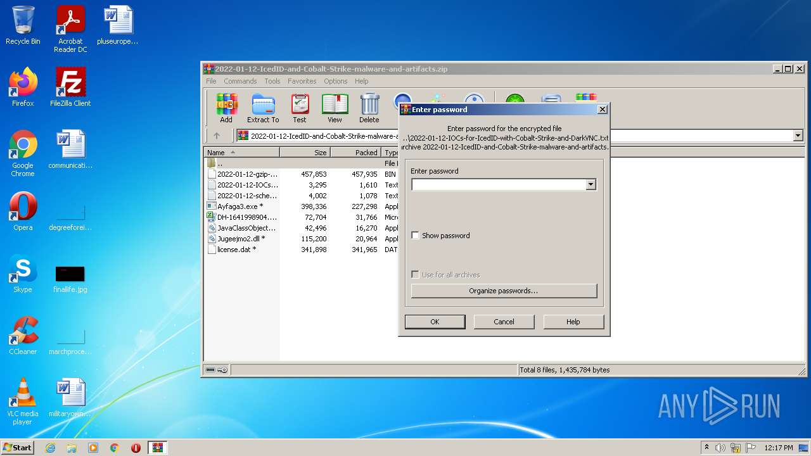Image resolution: width=811 pixels, height=456 pixels.
Task: Select Firefox desktop shortcut
Action: click(23, 87)
